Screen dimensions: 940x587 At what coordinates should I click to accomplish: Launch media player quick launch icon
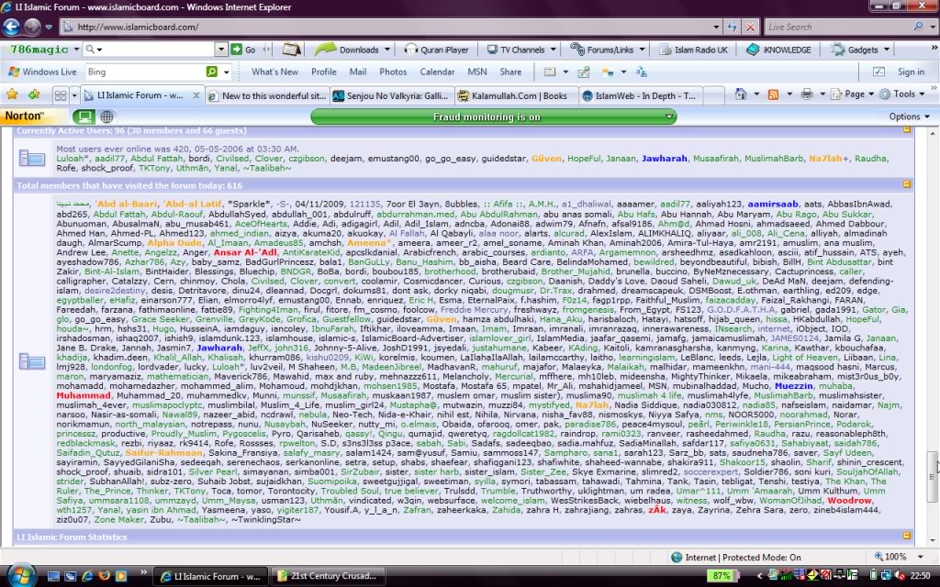tap(120, 576)
